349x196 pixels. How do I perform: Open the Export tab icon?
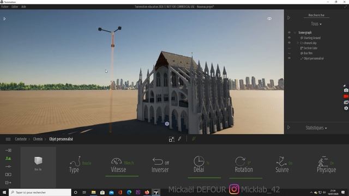[x=8, y=182]
